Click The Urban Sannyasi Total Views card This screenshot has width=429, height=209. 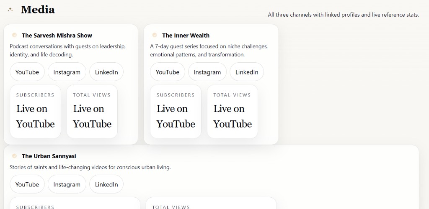click(211, 204)
